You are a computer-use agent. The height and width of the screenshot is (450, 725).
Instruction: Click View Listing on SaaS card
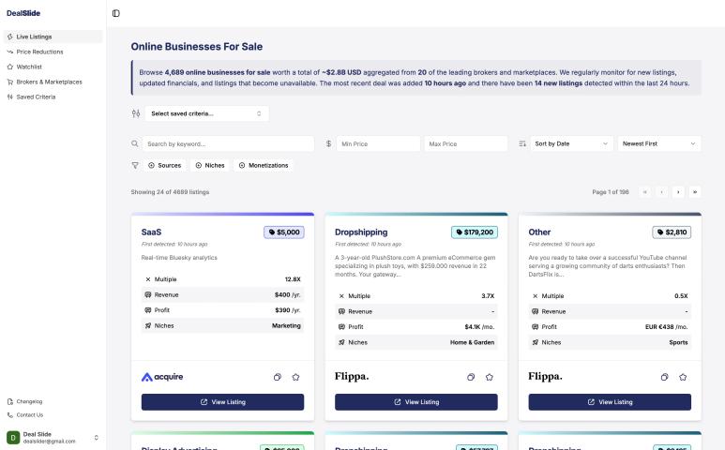[222, 402]
